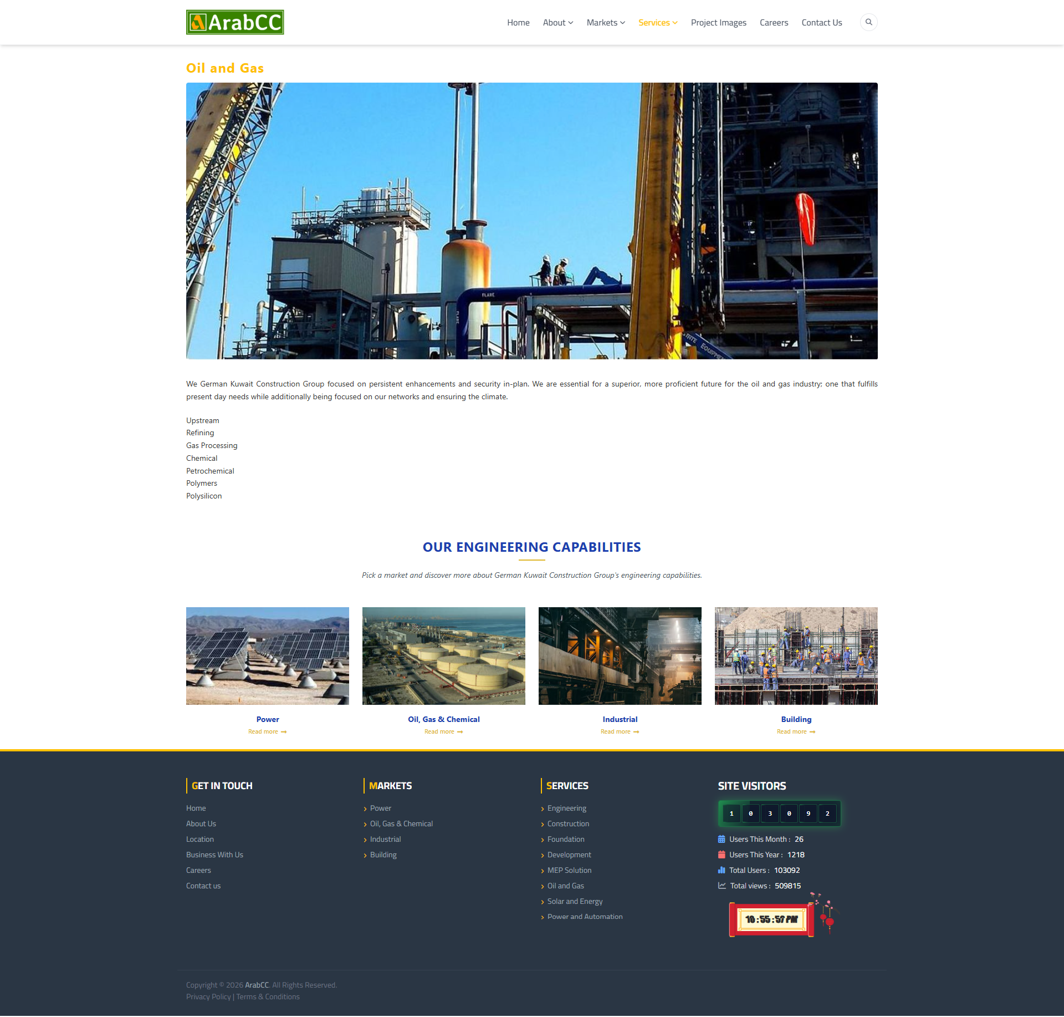This screenshot has height=1017, width=1064.
Task: Open Foundation under footer Services
Action: tap(566, 839)
